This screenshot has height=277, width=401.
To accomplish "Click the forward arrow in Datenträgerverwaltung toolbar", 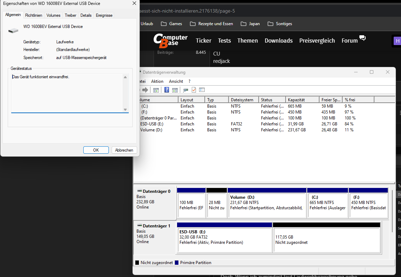I will 145,90.
